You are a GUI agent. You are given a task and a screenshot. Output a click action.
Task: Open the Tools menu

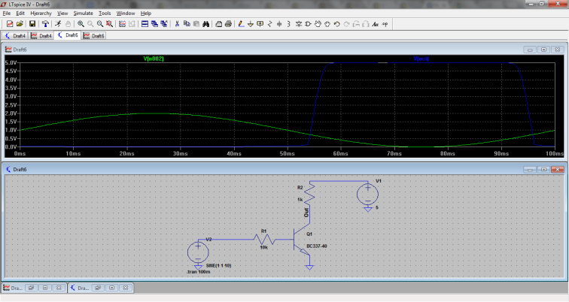pyautogui.click(x=105, y=14)
